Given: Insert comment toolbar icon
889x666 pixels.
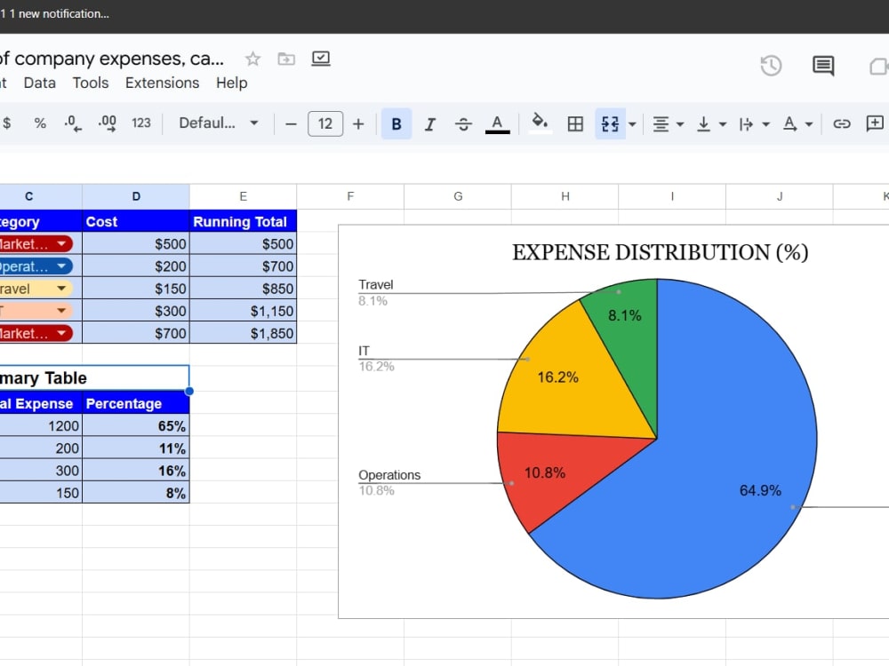Looking at the screenshot, I should (875, 123).
